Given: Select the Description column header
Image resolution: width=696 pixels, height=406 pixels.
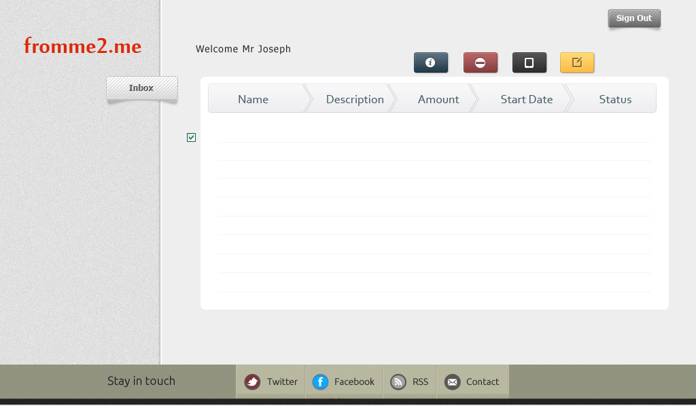Looking at the screenshot, I should tap(355, 99).
